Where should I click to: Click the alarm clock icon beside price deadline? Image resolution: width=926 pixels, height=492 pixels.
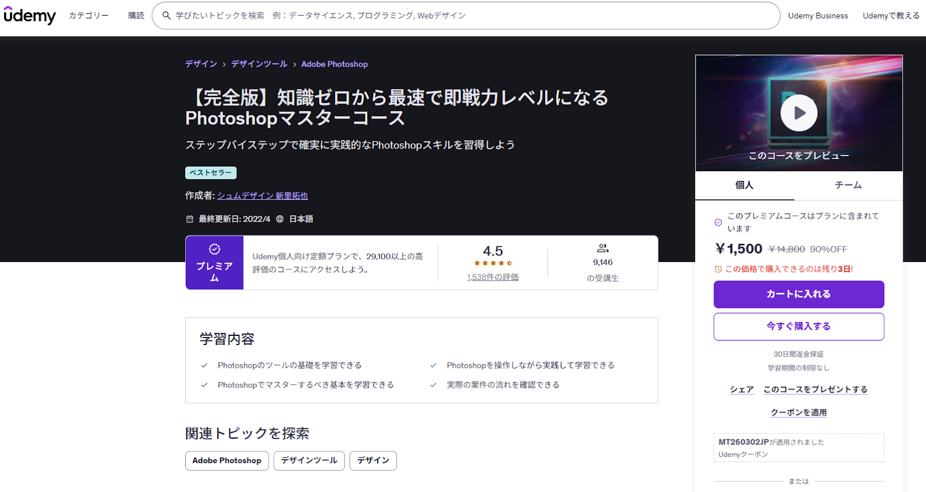(x=718, y=269)
